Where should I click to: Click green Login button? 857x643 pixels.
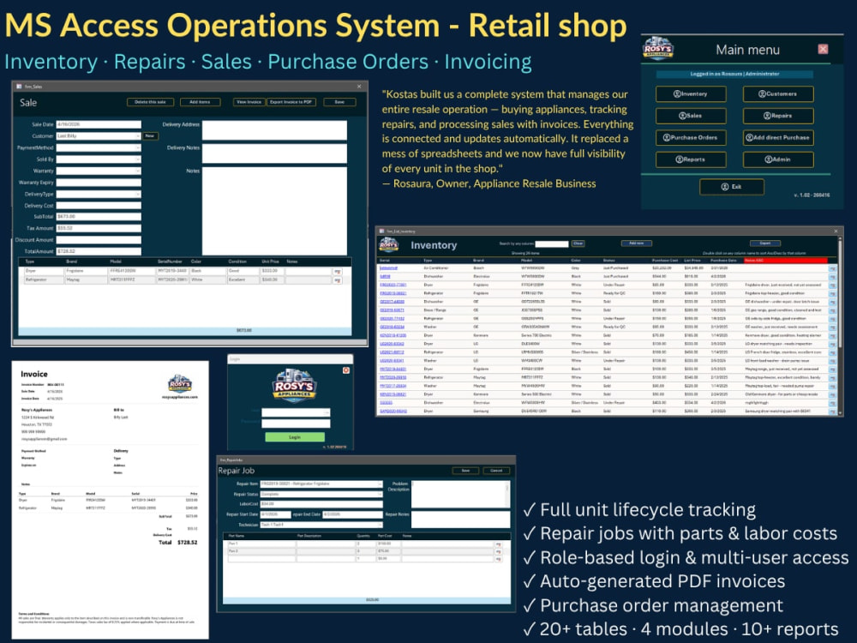[295, 437]
